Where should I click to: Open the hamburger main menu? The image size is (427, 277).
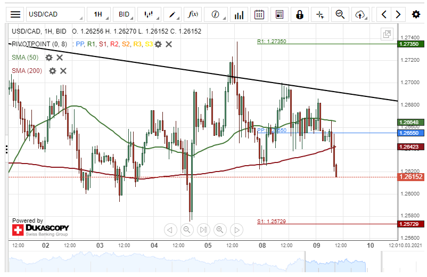click(16, 14)
